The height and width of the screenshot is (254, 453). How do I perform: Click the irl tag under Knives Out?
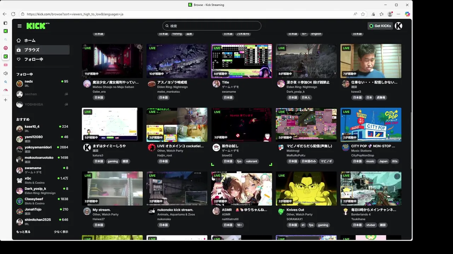303,225
